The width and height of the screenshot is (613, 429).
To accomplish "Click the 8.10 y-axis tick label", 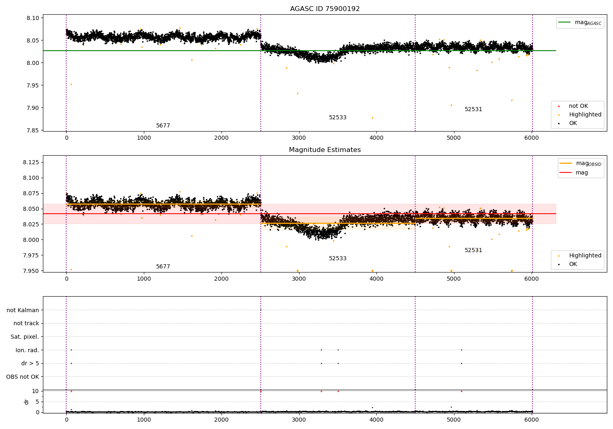I will point(33,18).
